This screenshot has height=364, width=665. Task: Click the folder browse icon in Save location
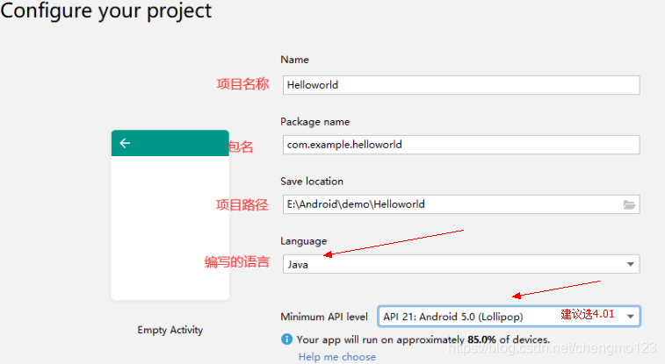pyautogui.click(x=629, y=205)
